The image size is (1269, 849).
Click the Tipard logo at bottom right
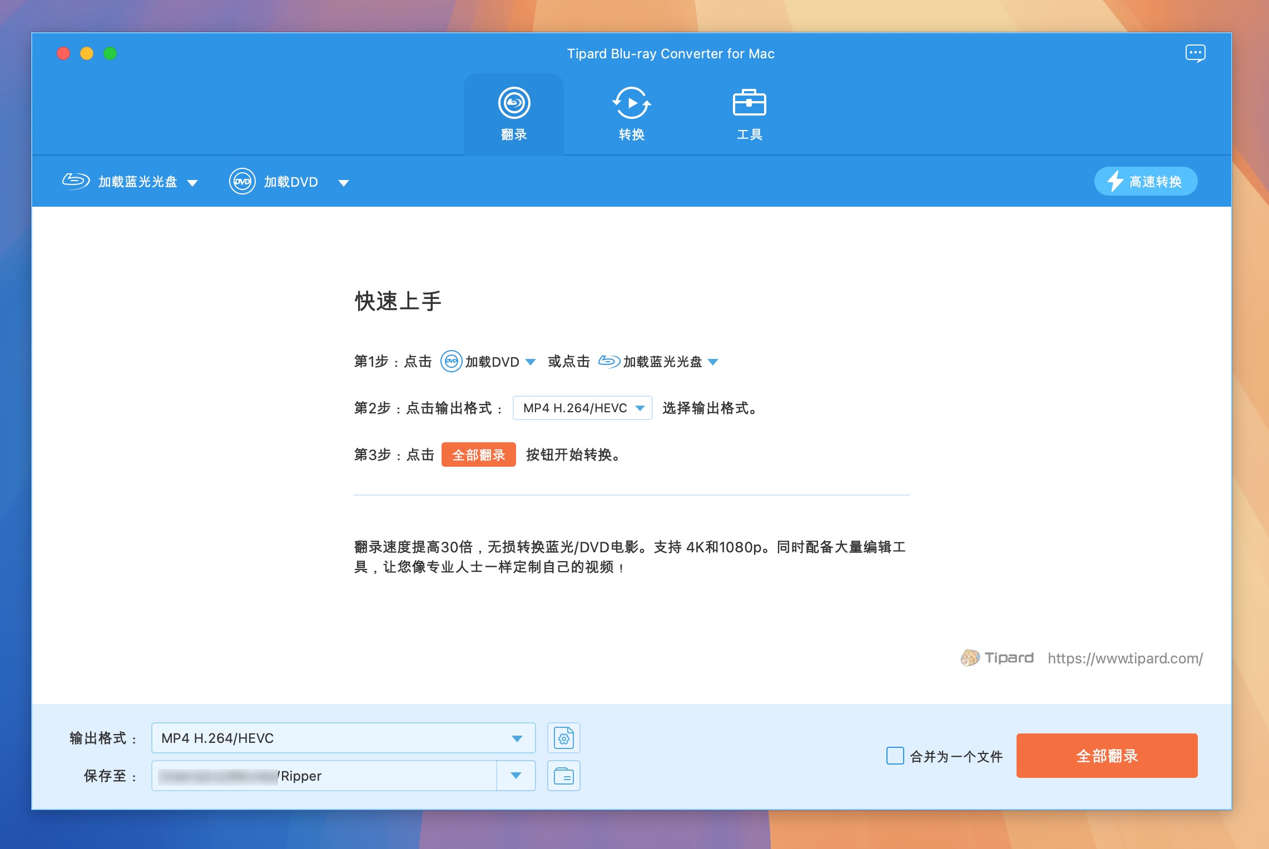[997, 658]
